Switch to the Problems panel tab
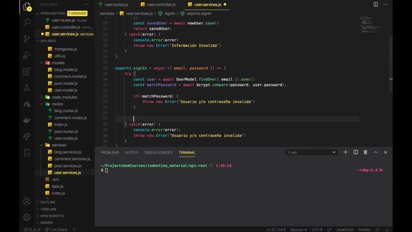Viewport: 412px width, 232px height. pos(110,153)
